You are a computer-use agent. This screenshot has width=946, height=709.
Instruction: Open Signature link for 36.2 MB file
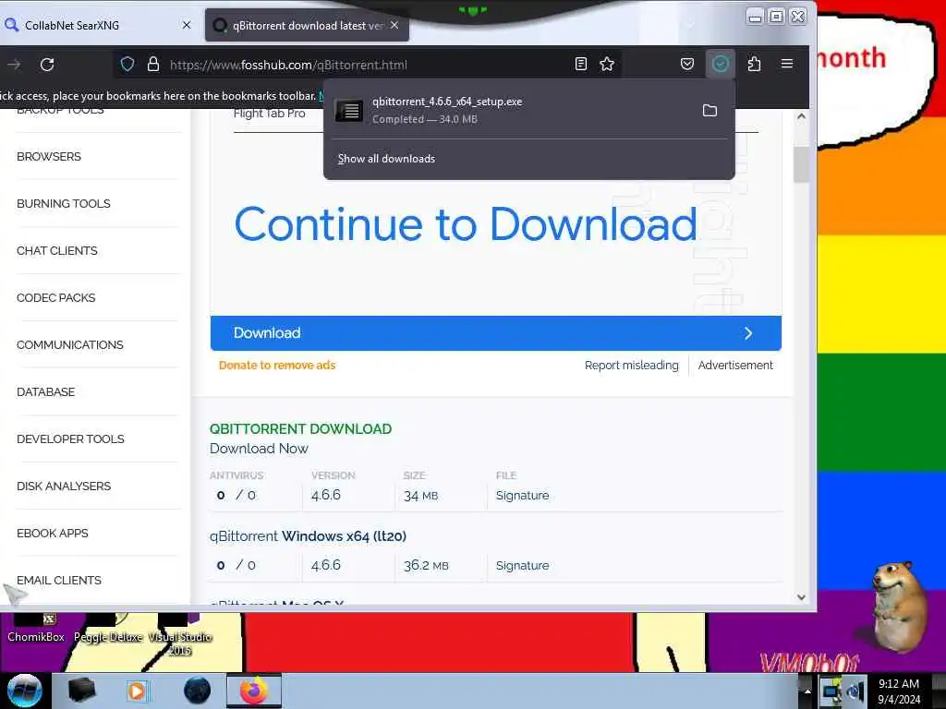coord(523,566)
